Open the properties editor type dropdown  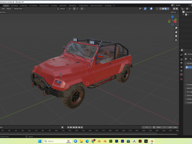pyautogui.click(x=182, y=50)
